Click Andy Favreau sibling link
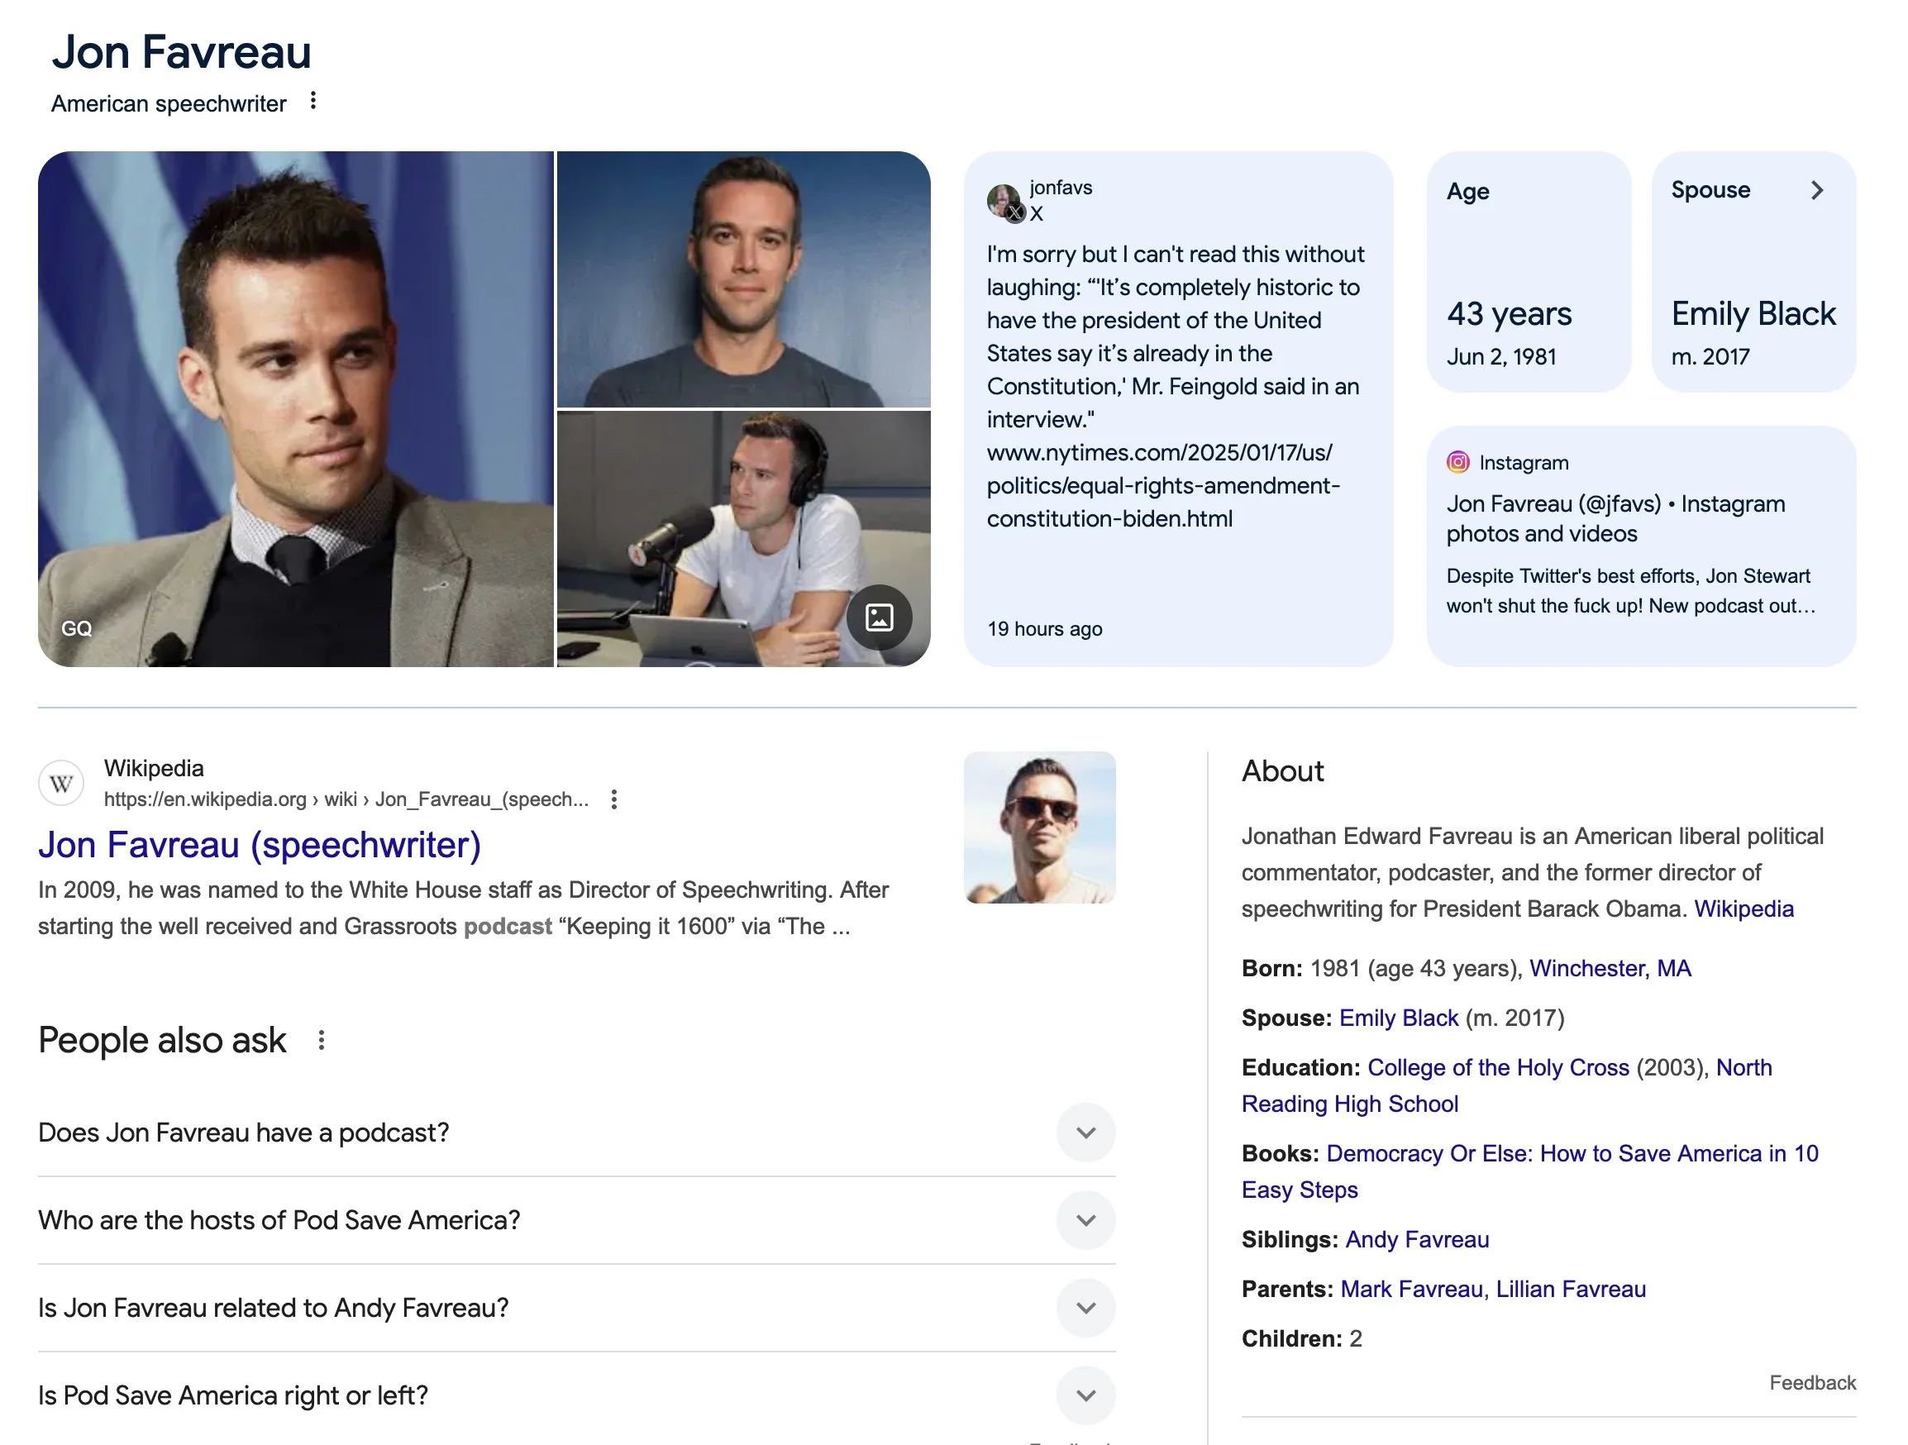Viewport: 1908px width, 1445px height. tap(1416, 1240)
